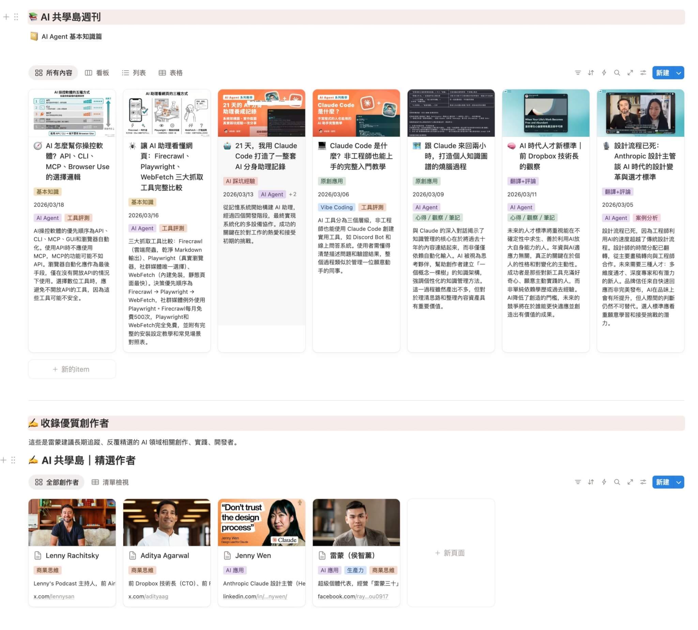Click search icon in weekly database toolbar
This screenshot has width=698, height=630.
617,73
